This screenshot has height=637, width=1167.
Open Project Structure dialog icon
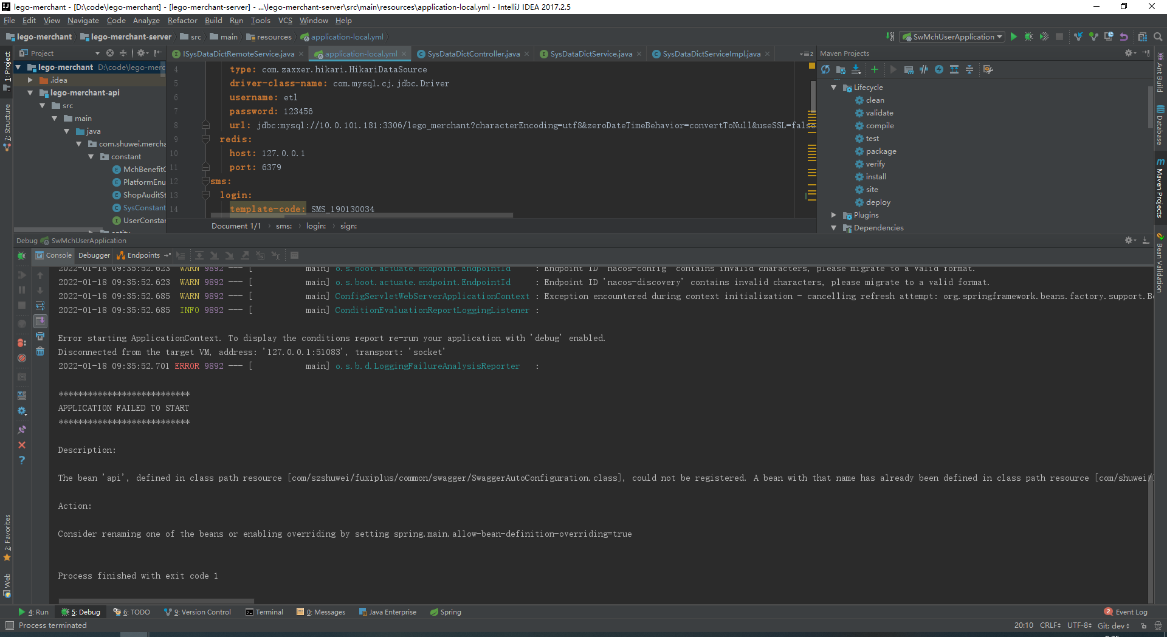click(x=1142, y=36)
